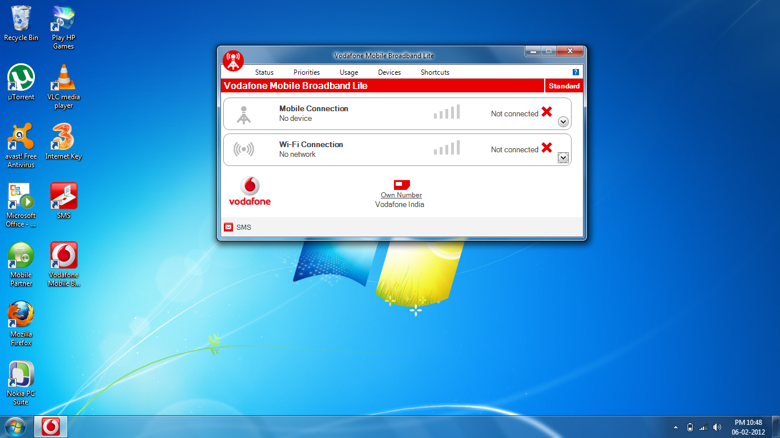This screenshot has width=780, height=438.
Task: Open SMS label in the bottom bar
Action: (244, 227)
